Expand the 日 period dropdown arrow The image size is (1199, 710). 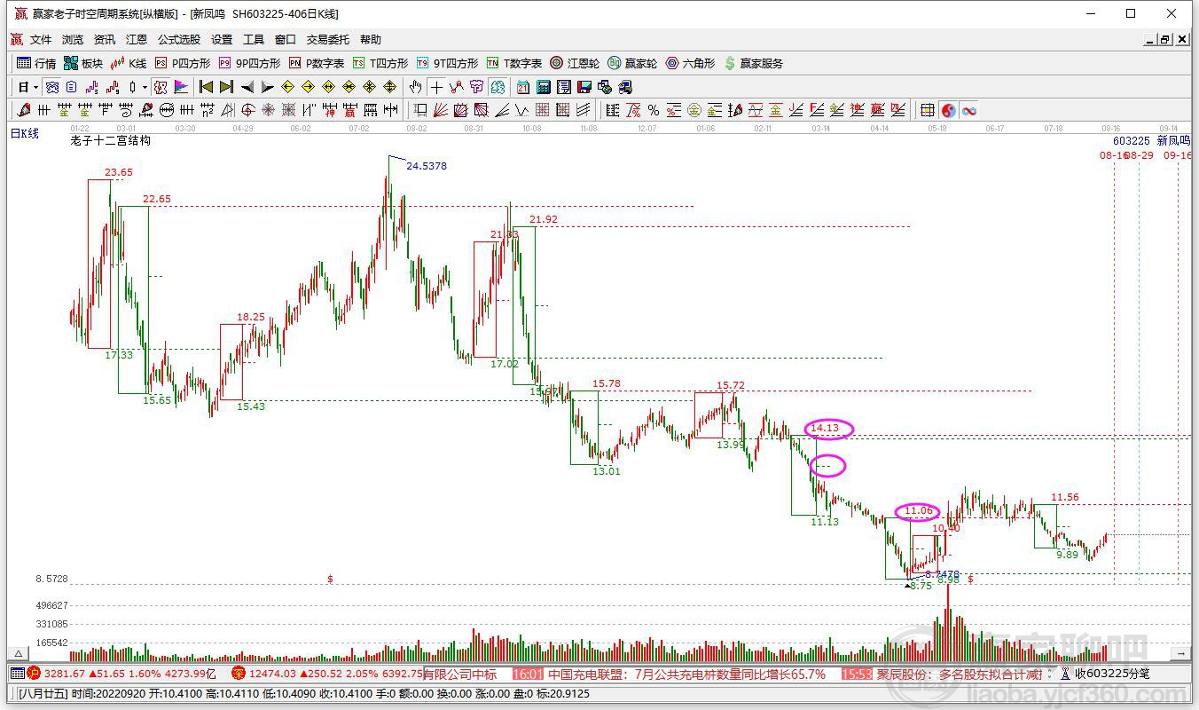pyautogui.click(x=36, y=87)
